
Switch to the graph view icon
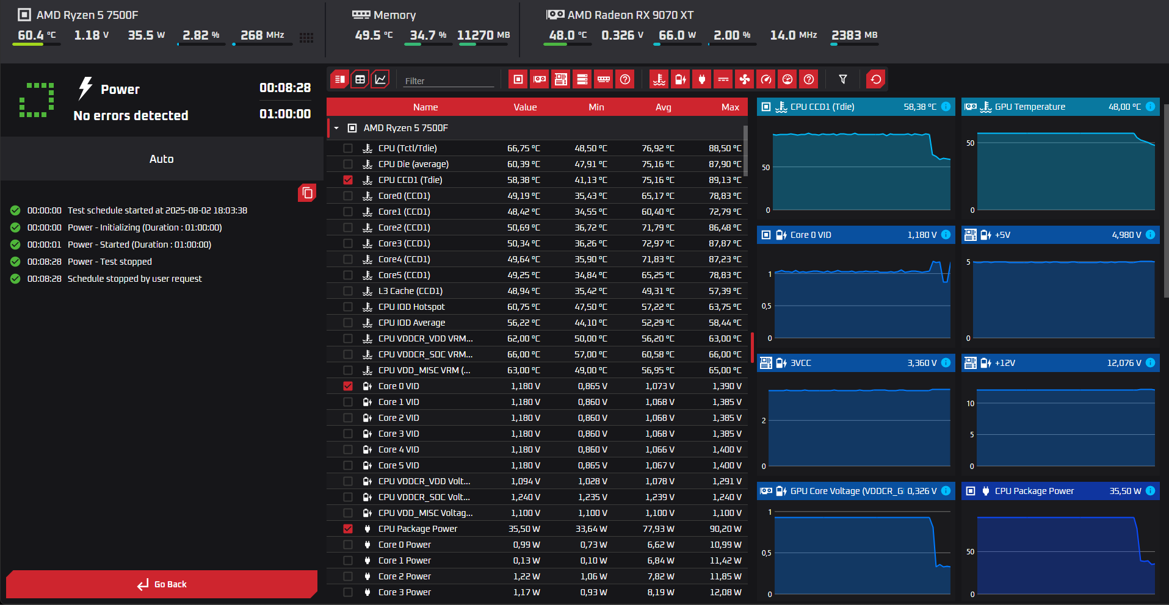(x=380, y=79)
